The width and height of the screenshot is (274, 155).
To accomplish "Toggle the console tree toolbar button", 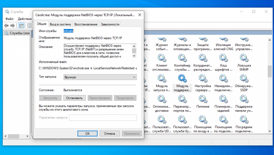I will tap(21, 26).
